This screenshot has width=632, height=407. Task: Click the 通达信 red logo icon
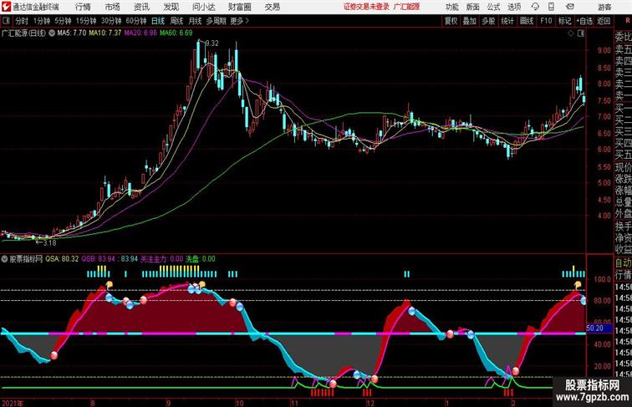tap(7, 7)
